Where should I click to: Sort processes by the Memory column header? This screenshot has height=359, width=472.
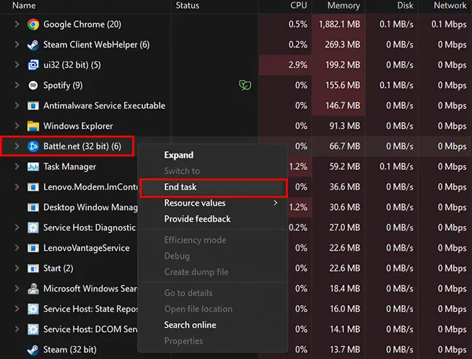tap(344, 6)
